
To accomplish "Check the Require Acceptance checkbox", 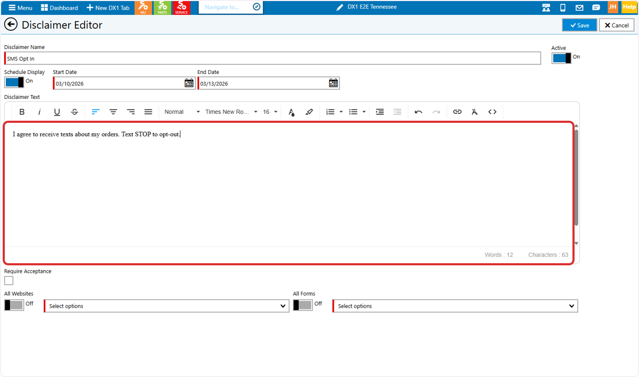I will point(9,280).
